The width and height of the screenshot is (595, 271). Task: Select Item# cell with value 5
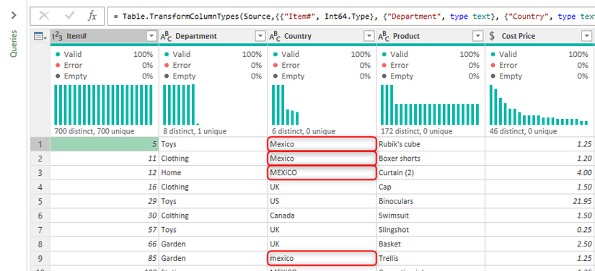105,144
